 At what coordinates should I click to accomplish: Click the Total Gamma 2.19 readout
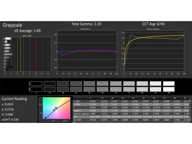click(x=86, y=24)
